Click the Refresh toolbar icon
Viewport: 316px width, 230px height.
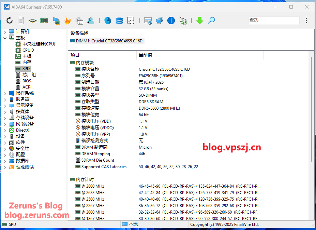(x=10, y=21)
